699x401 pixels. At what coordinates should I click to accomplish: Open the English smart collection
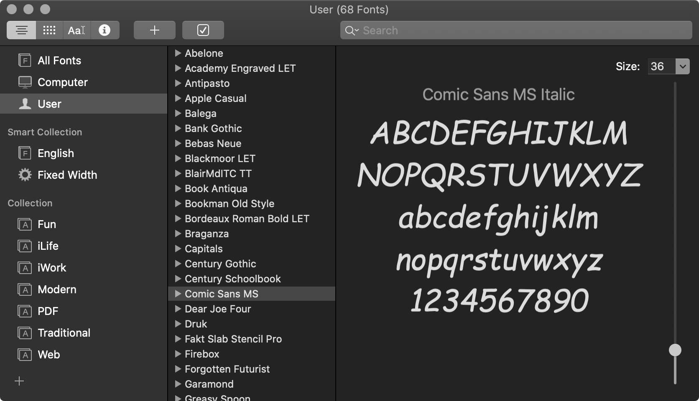[x=84, y=153]
